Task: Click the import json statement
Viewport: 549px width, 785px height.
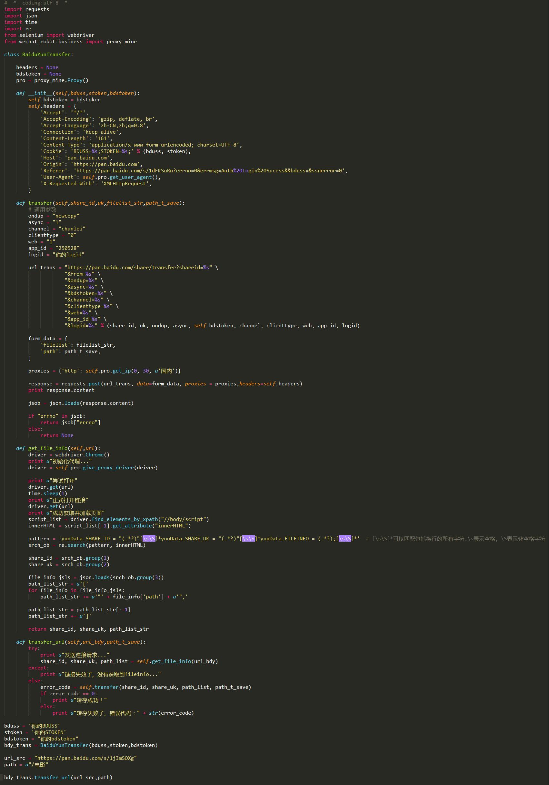Action: (x=21, y=15)
